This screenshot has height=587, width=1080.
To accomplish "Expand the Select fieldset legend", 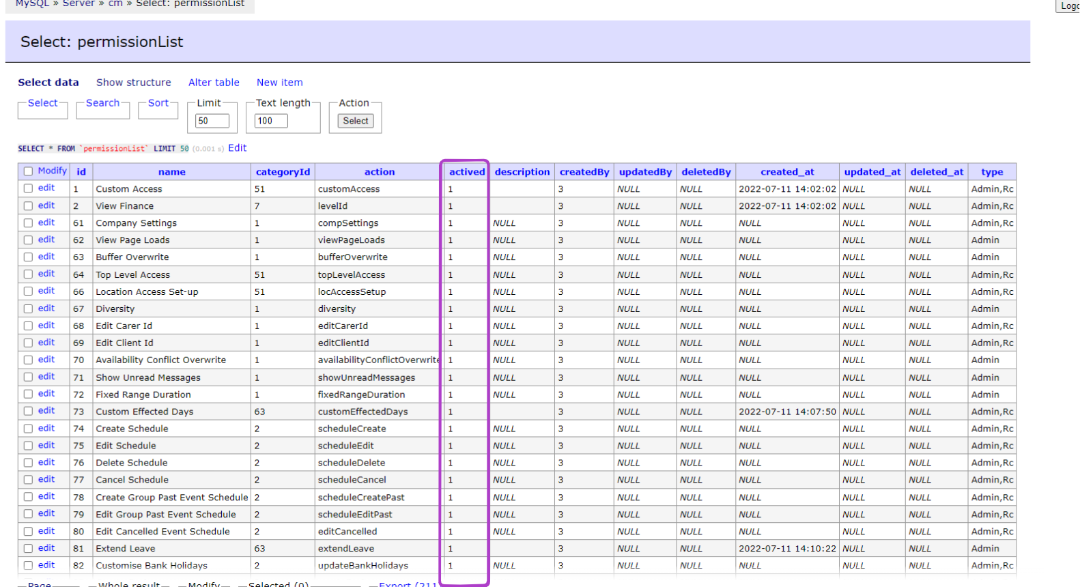I will coord(42,103).
